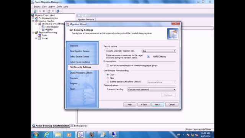Viewport: 245px width, 138px height.
Task: Check Add source members to target groups
Action: coord(108,66)
